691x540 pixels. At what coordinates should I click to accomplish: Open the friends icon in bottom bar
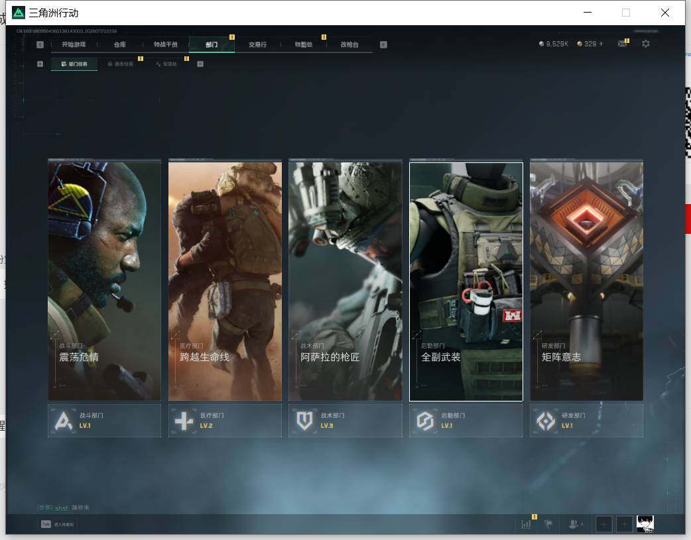575,524
